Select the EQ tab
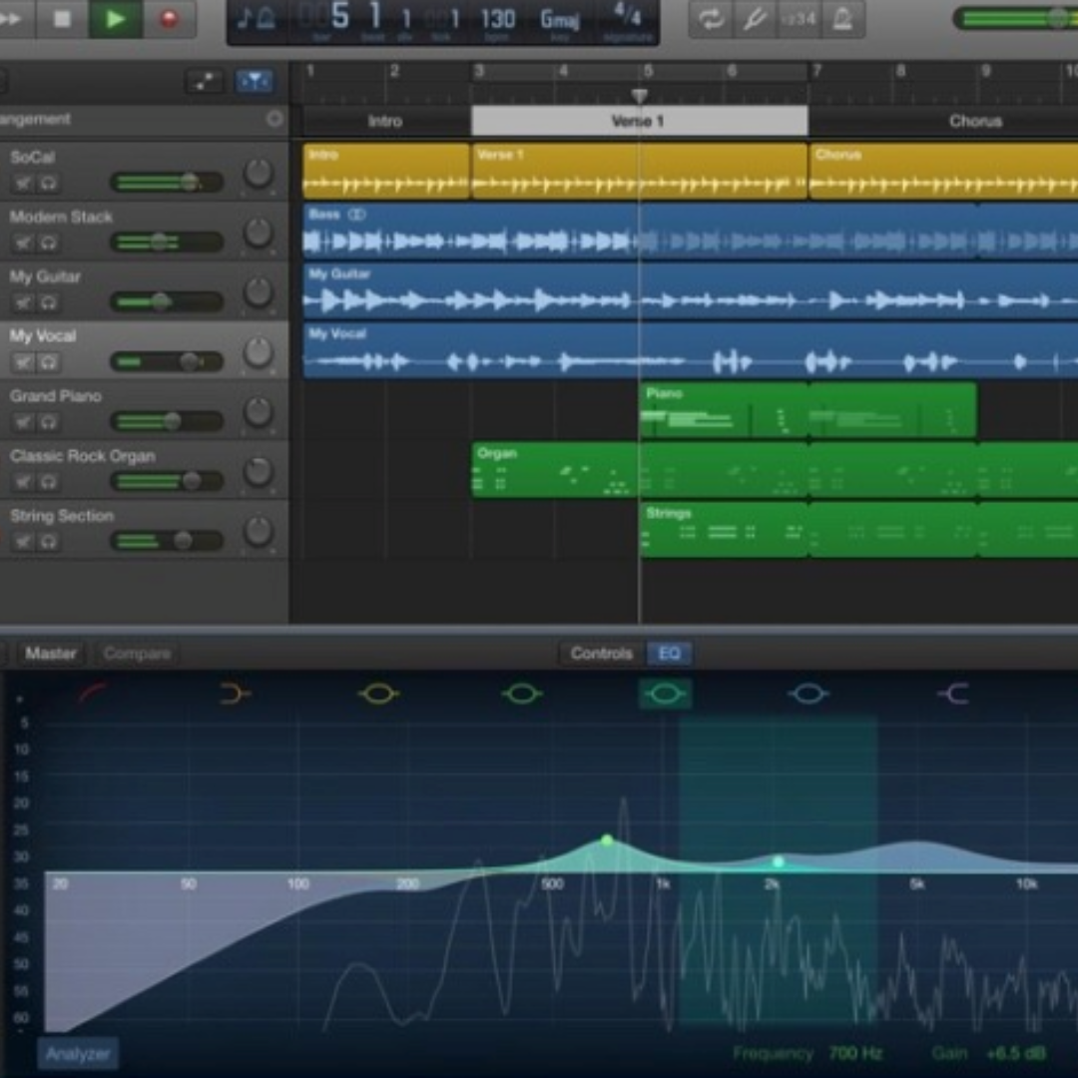This screenshot has width=1078, height=1078. click(x=669, y=654)
